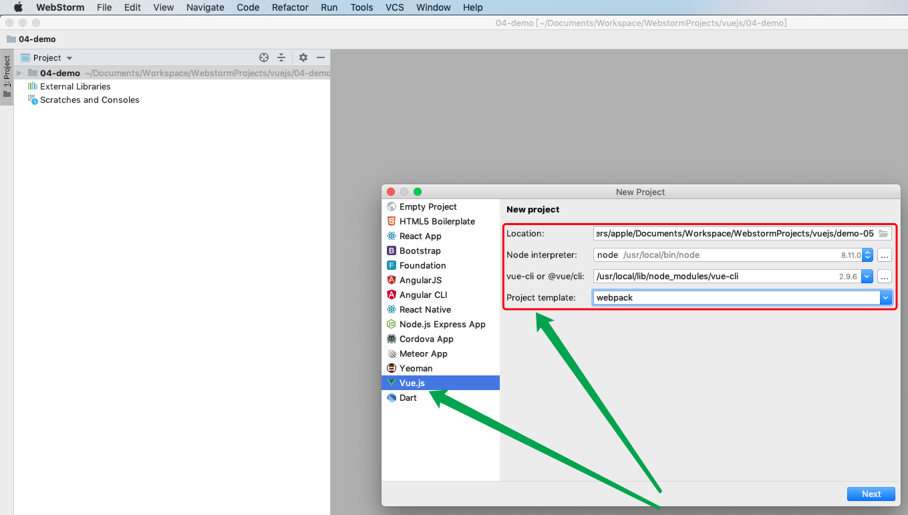Open the File menu
The height and width of the screenshot is (515, 908).
104,7
